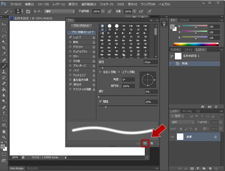Switch to the チャンネル tab
Screen dimensions: 225x171
(187, 111)
